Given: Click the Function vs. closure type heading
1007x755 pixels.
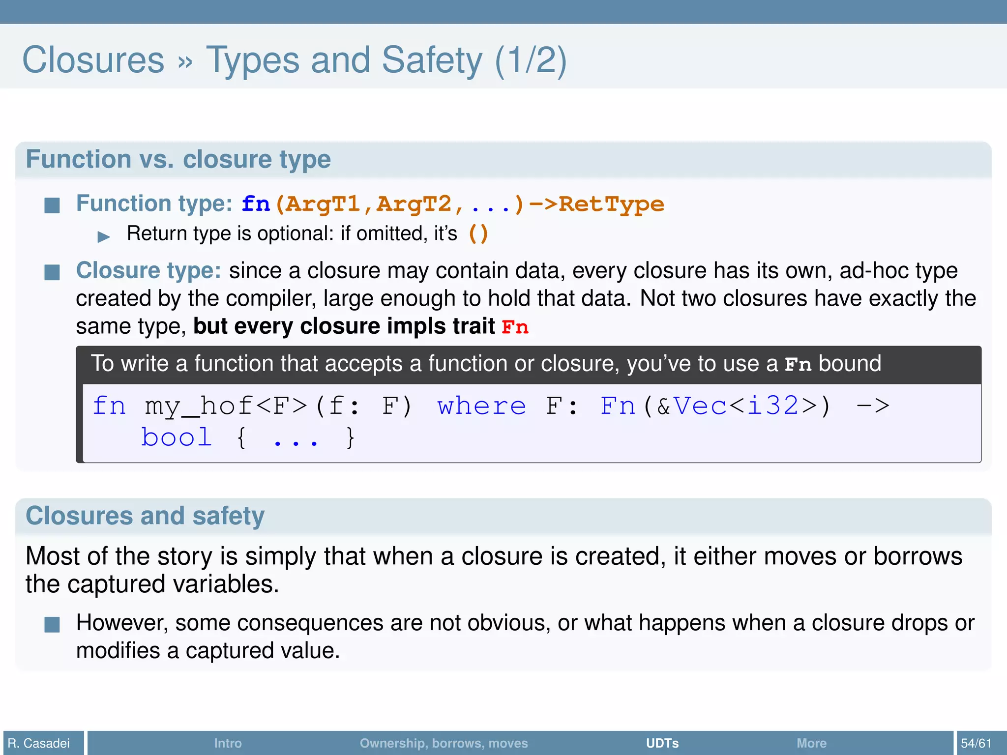Looking at the screenshot, I should [x=178, y=159].
